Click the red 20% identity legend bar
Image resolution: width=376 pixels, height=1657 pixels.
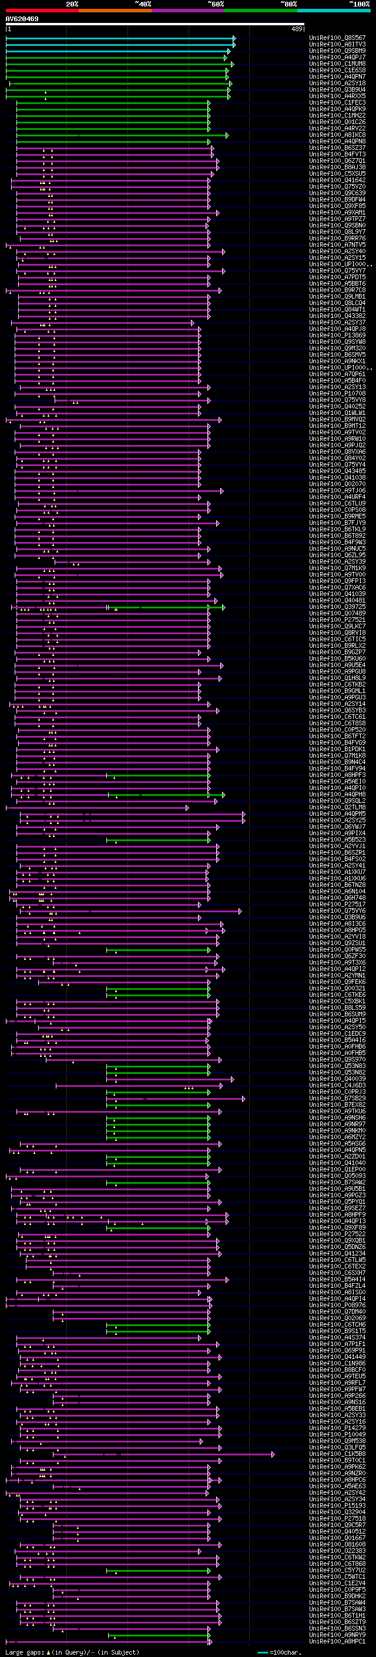[42, 11]
